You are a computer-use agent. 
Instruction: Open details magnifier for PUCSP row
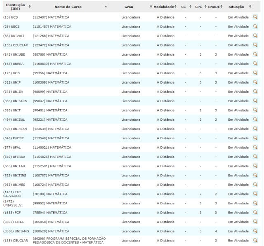point(255,138)
